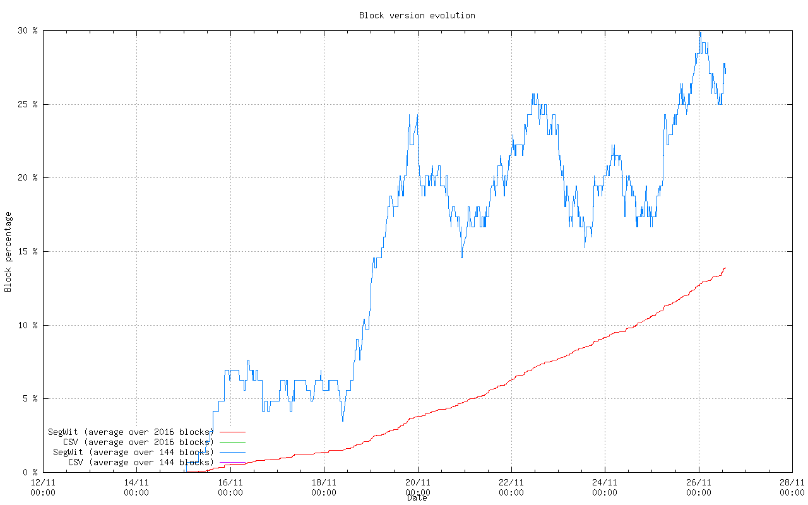Select the 'SegWit (average over 2016 blocks)' legend label

131,432
